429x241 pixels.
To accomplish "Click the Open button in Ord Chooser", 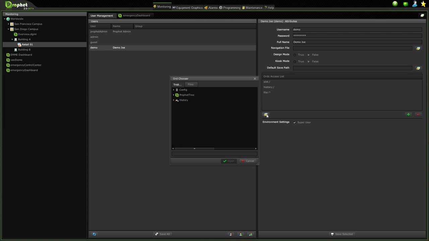I will pos(229,161).
